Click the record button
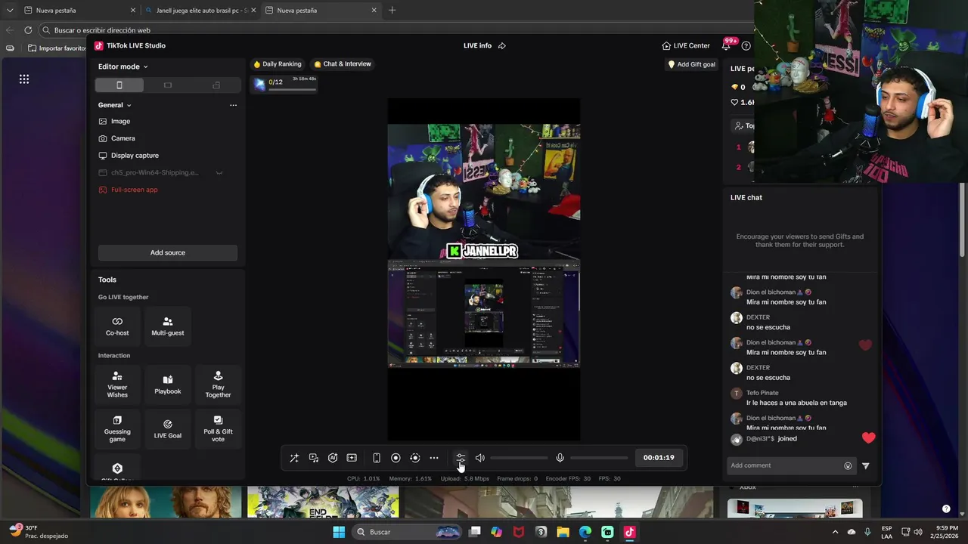The image size is (968, 544). (396, 458)
